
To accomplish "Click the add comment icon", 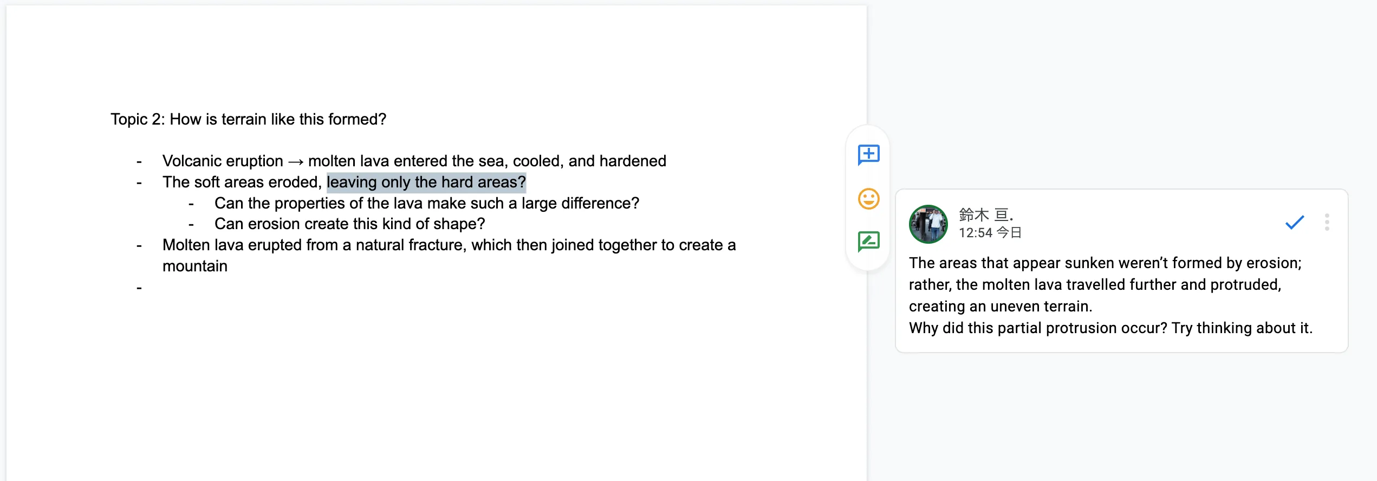I will [868, 155].
